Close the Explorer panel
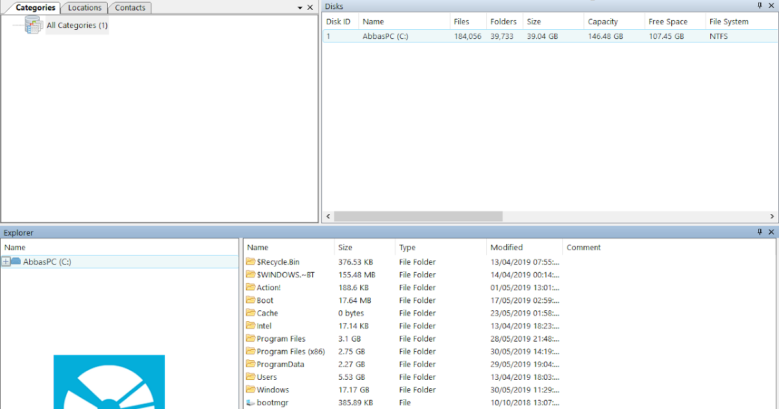 (771, 232)
